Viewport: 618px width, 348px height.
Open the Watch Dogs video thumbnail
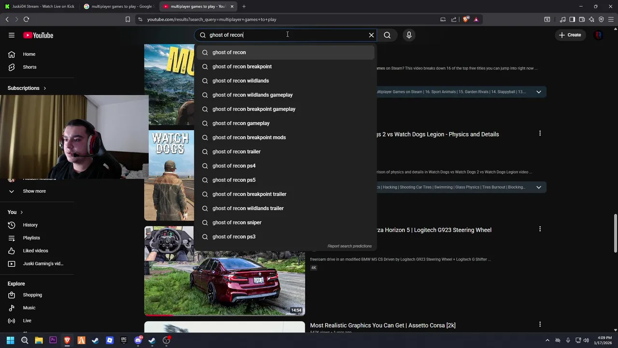click(169, 175)
